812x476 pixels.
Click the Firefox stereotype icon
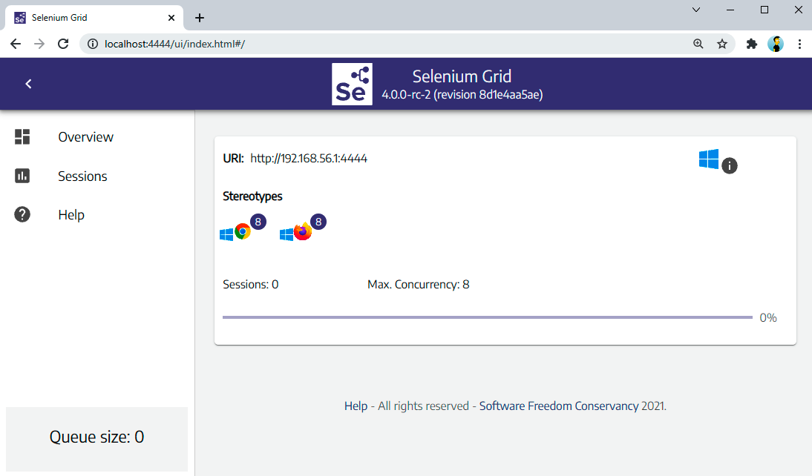(x=302, y=232)
